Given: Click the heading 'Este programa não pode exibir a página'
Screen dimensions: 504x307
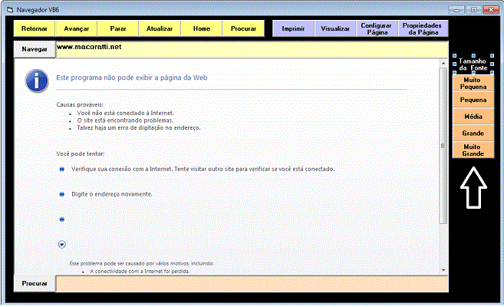Looking at the screenshot, I should point(132,78).
